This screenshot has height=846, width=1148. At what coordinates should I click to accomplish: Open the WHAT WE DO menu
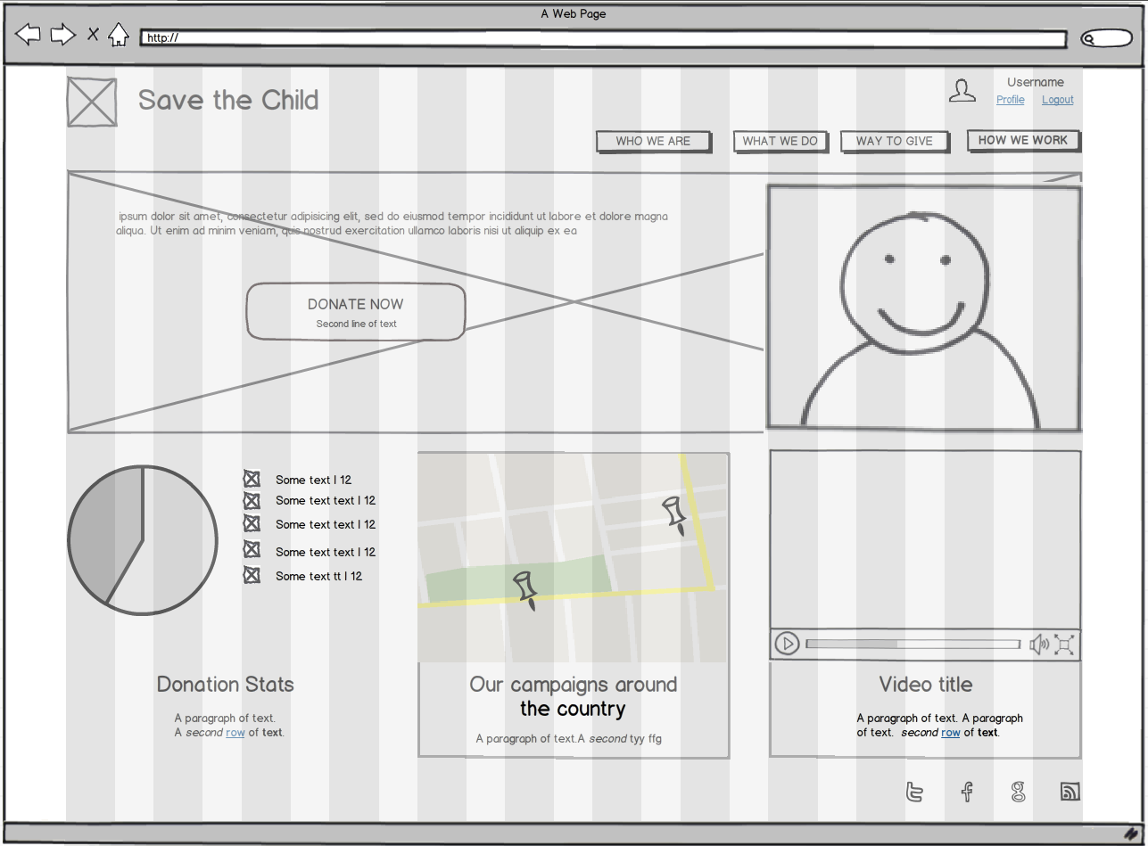[780, 141]
